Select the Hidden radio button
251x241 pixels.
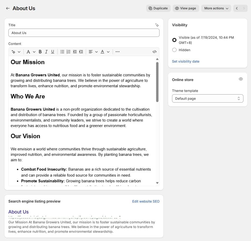(x=174, y=50)
